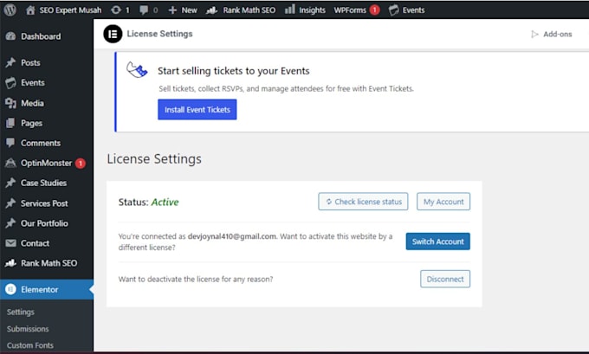This screenshot has height=354, width=589.
Task: Click Check license status button
Action: (363, 202)
